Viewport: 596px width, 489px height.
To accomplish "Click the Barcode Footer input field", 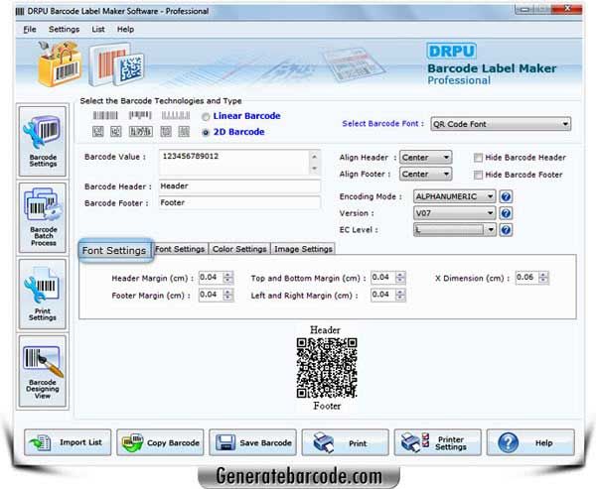I will [239, 202].
